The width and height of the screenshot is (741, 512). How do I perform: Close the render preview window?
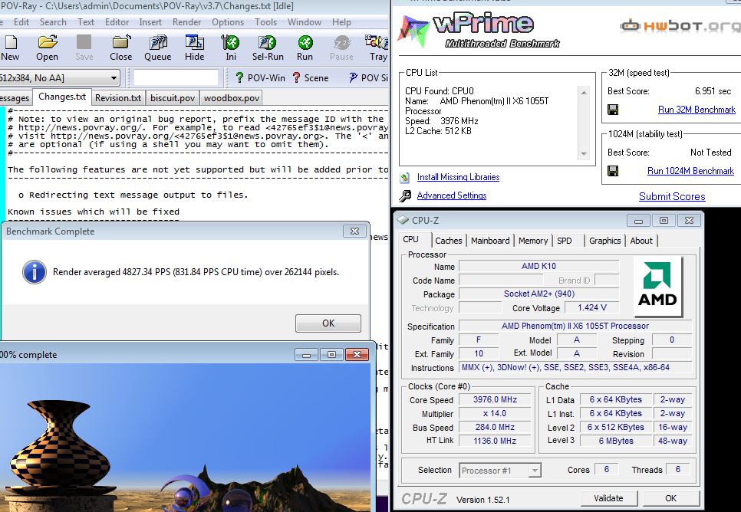[357, 354]
